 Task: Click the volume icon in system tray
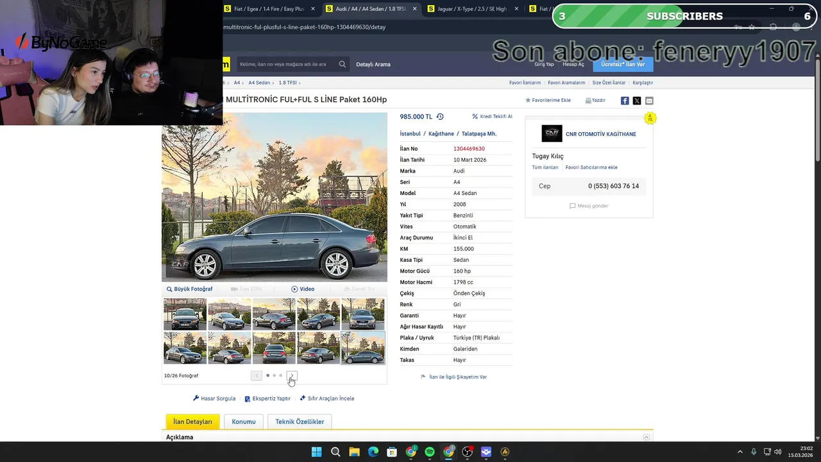(778, 452)
